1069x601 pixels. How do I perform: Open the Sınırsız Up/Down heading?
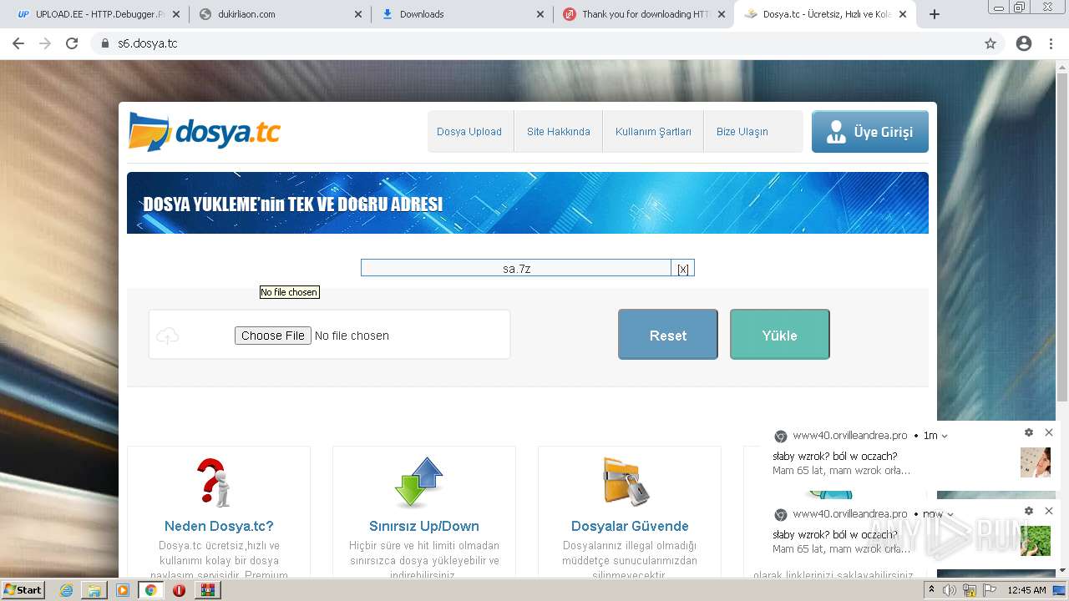(424, 527)
